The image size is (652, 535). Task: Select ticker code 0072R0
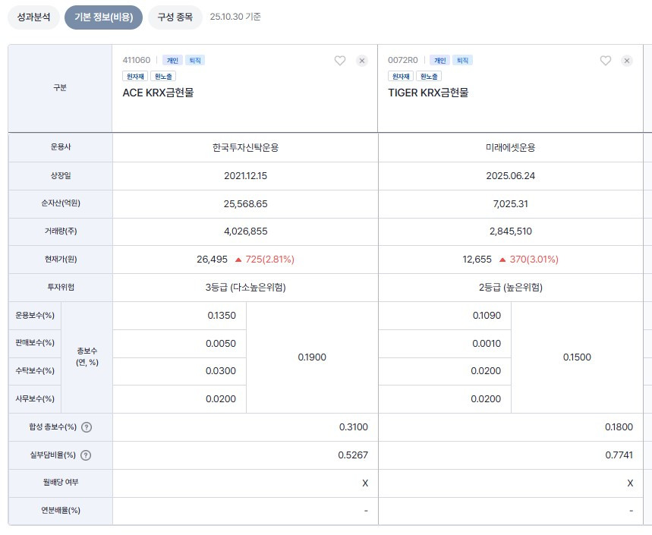click(x=403, y=60)
